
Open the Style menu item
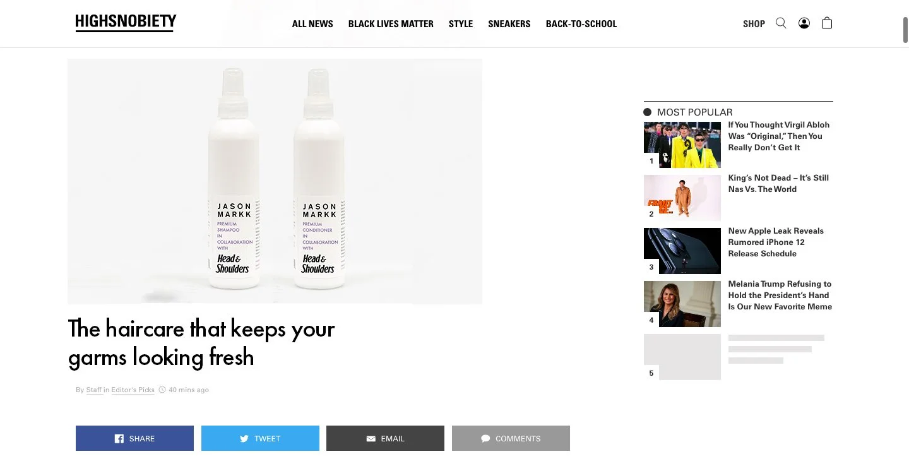[x=461, y=24]
